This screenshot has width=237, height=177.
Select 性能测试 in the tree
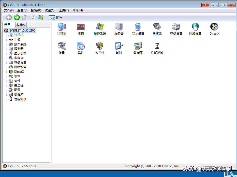tap(20, 99)
